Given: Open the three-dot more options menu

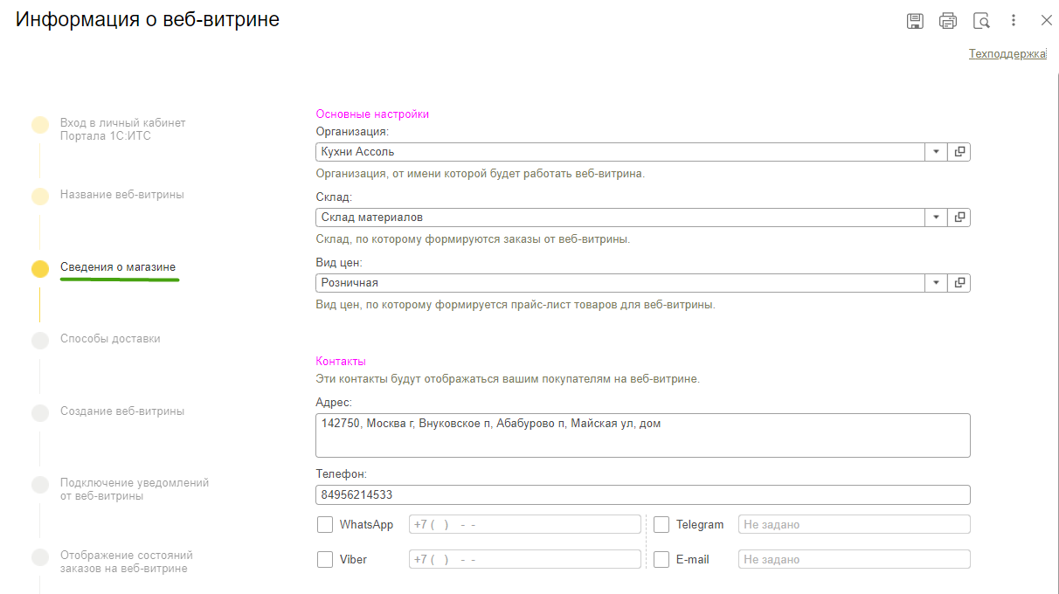Looking at the screenshot, I should coord(1014,21).
